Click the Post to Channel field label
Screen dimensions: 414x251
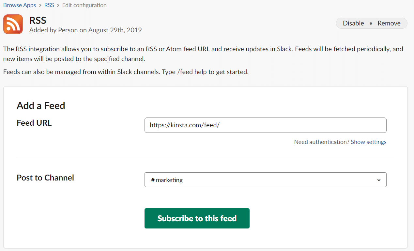point(45,178)
